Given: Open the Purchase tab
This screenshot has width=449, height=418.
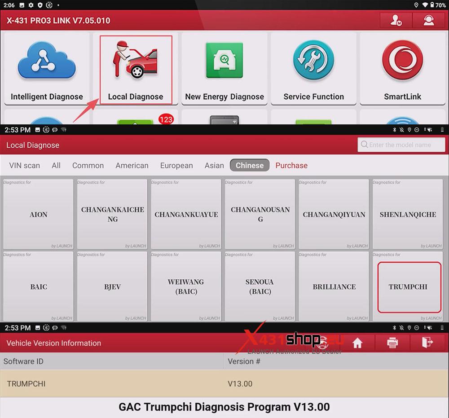Looking at the screenshot, I should [291, 166].
